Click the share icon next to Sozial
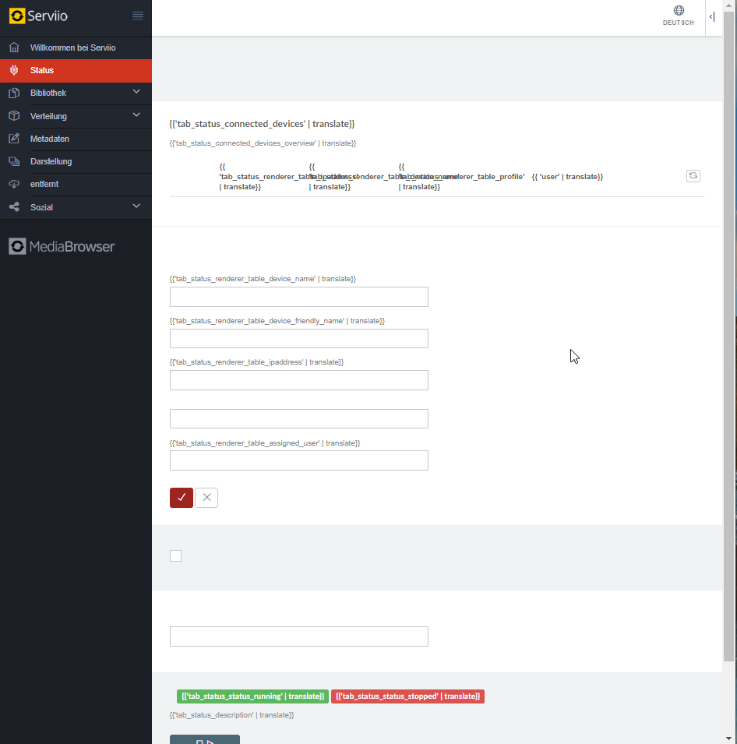The image size is (737, 744). 12,206
